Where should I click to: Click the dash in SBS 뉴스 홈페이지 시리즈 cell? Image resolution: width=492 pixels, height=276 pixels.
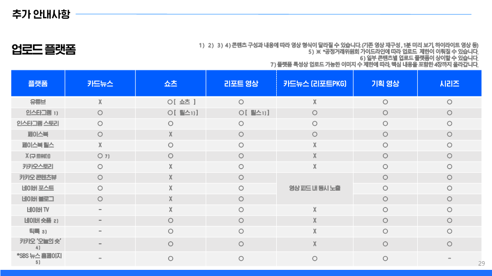pos(449,259)
